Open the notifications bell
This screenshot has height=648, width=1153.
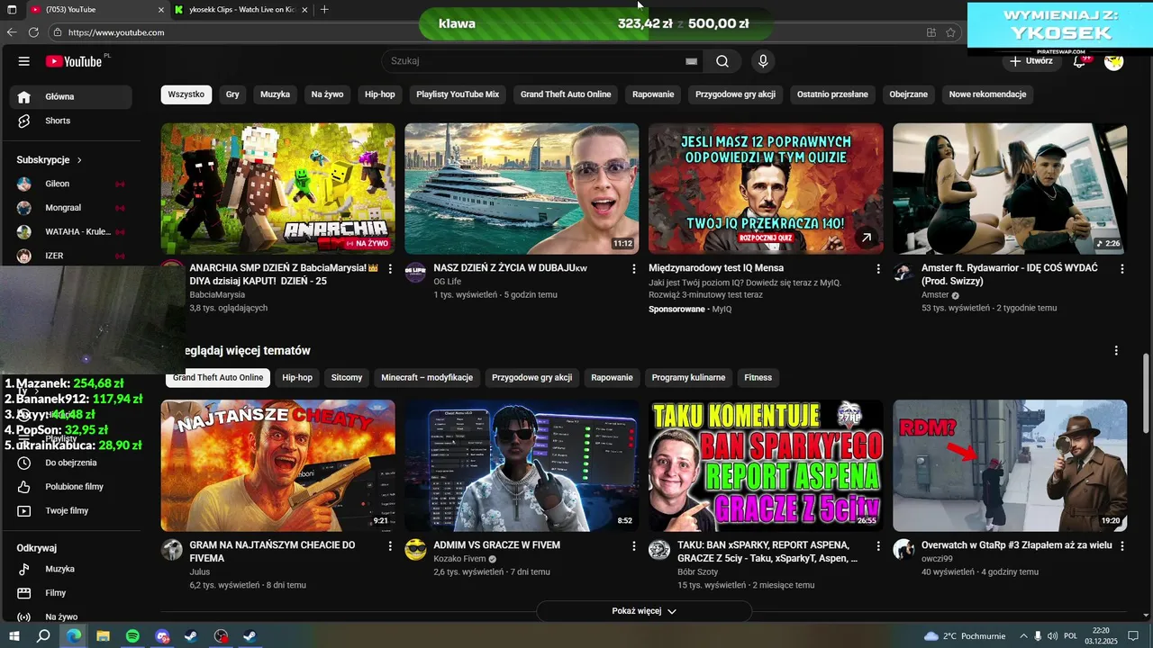[1079, 61]
